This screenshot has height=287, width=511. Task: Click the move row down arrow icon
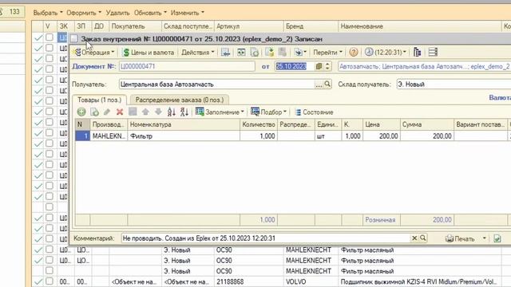tap(158, 112)
